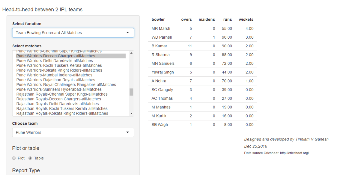Click the cricsheet.org data source link
This screenshot has width=343, height=175.
294,153
